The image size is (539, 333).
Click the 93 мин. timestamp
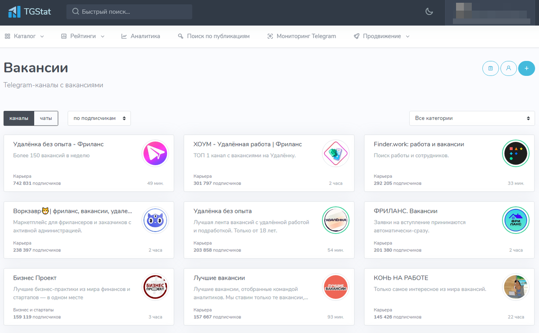point(336,317)
